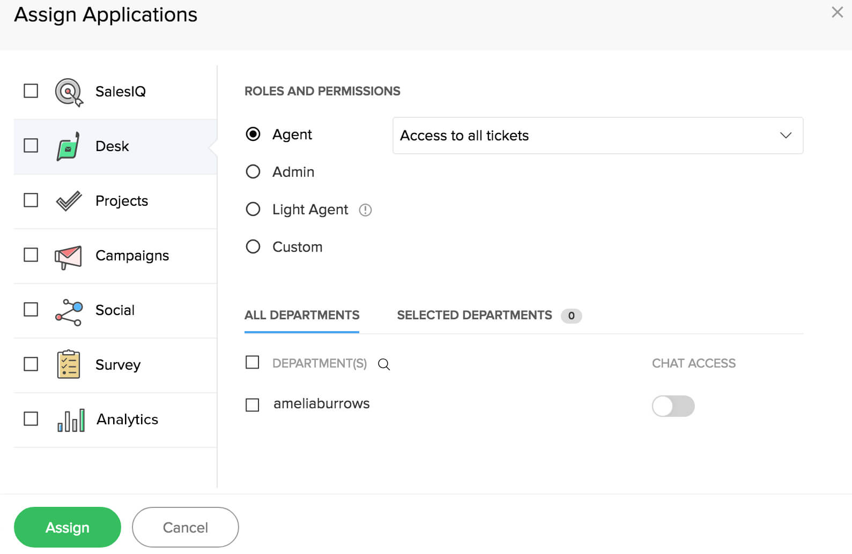This screenshot has height=554, width=852.
Task: Select the Projects application label
Action: (122, 201)
